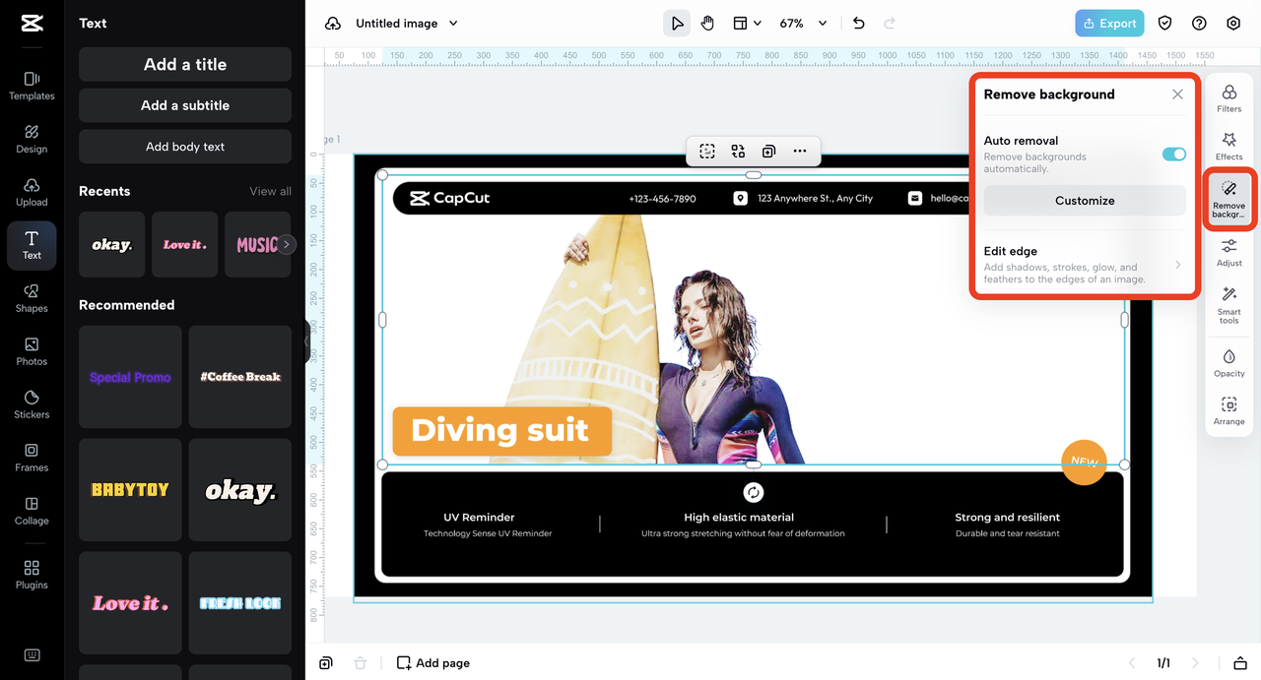Open the settings hexagon icon
The width and height of the screenshot is (1261, 680).
tap(1233, 24)
